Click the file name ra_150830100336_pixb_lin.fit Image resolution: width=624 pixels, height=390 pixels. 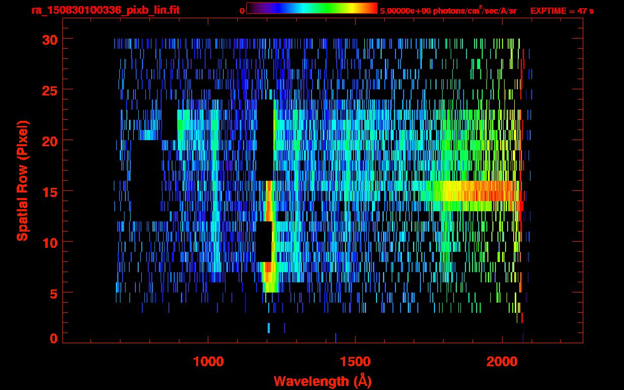click(x=105, y=10)
